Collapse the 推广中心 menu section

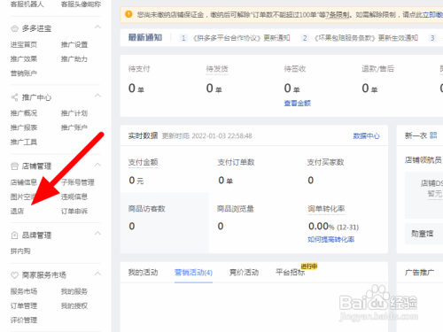[x=97, y=96]
